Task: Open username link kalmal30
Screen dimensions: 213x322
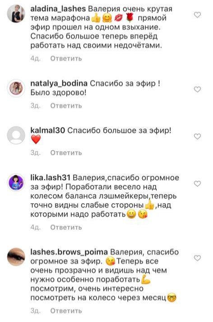Action: click(x=47, y=131)
